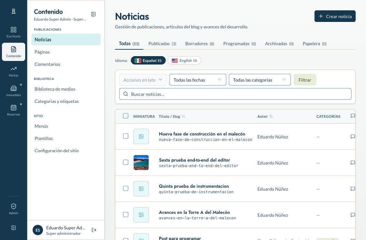Check the Nueva fase de construcción row checkbox
Viewport: 366px width, 240px height.
click(x=126, y=136)
